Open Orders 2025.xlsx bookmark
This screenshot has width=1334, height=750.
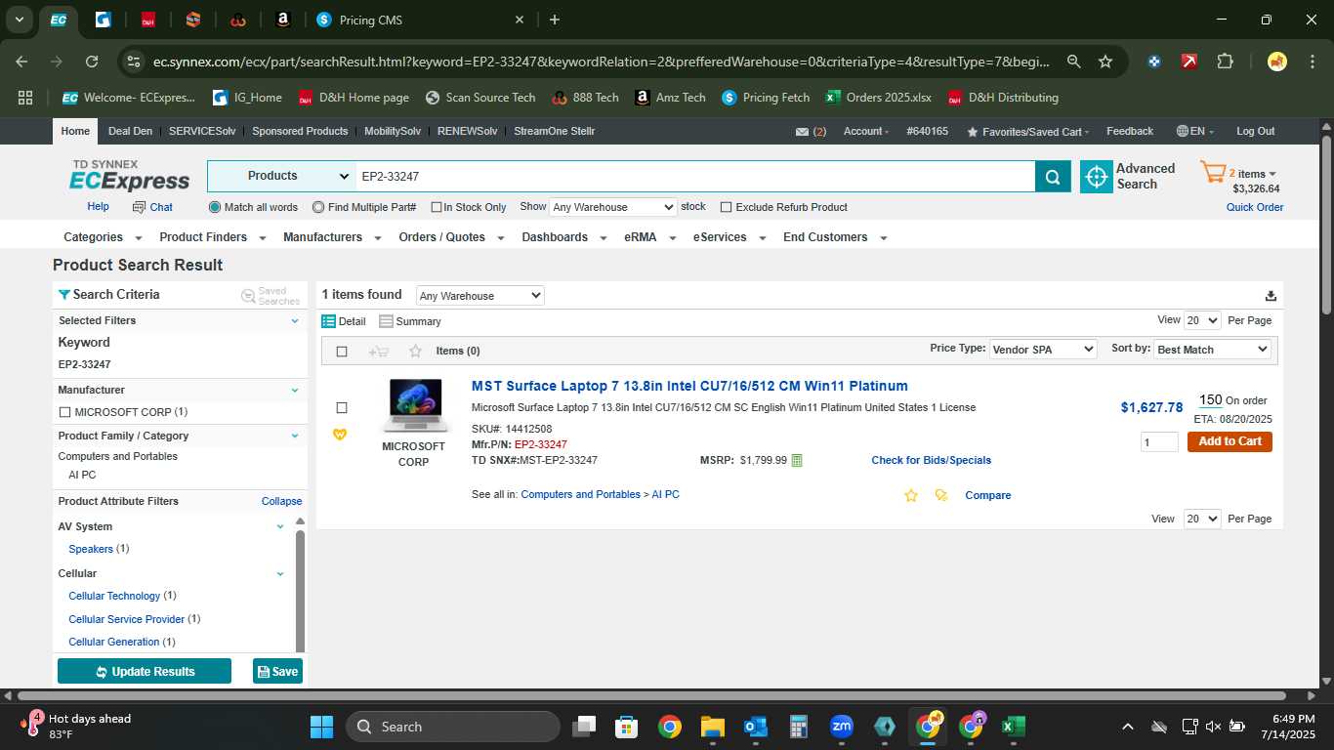tap(878, 98)
